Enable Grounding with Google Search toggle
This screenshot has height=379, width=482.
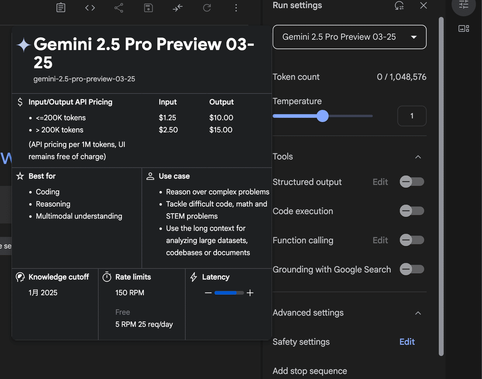(412, 270)
